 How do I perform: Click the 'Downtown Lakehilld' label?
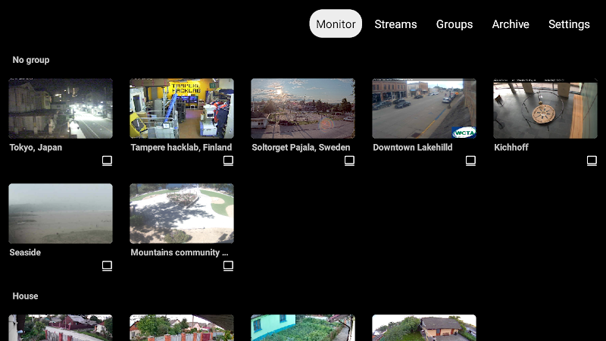412,148
